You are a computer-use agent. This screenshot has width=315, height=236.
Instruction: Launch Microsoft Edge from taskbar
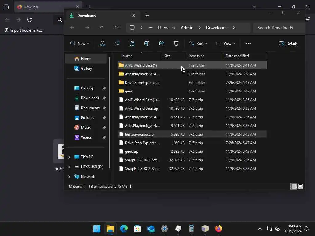pos(124,229)
